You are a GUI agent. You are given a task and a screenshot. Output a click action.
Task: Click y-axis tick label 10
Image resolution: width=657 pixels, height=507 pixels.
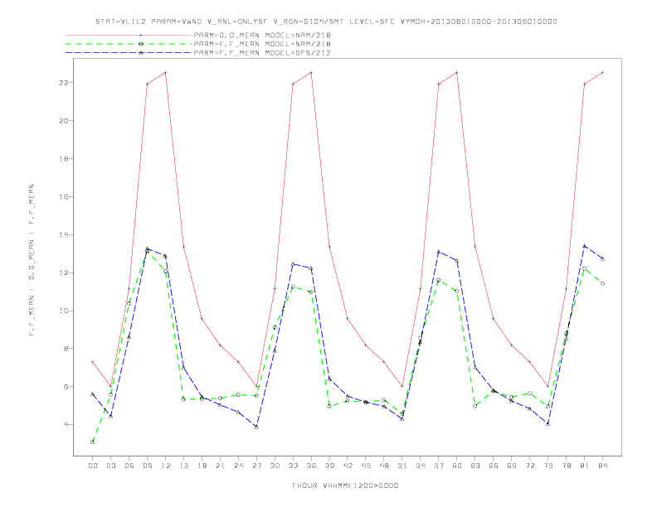[64, 311]
